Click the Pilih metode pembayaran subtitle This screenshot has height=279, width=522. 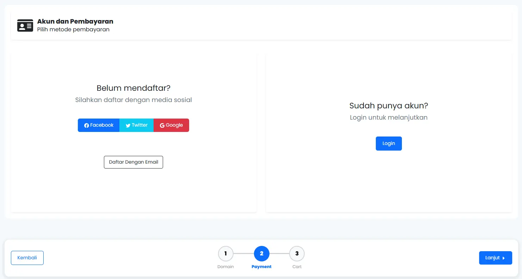coord(73,30)
